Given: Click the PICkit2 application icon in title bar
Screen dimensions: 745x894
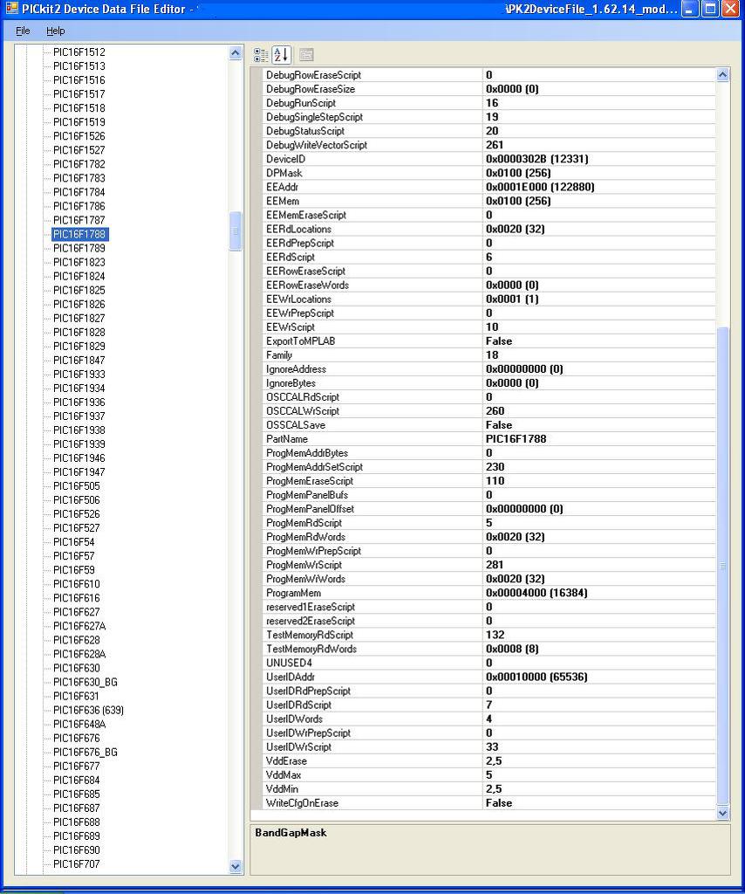Looking at the screenshot, I should pyautogui.click(x=11, y=9).
